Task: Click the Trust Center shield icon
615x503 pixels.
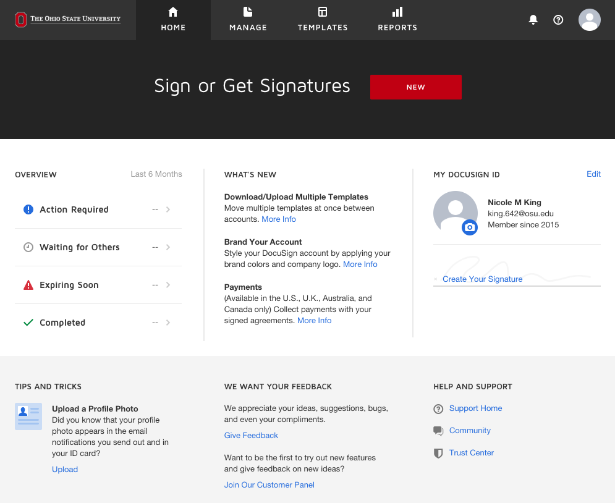Action: click(x=438, y=453)
